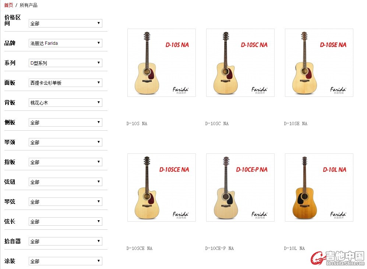Screen dimensions: 367x269
Task: Open the 拾音器 pickup filter dropdown
Action: [x=65, y=241]
